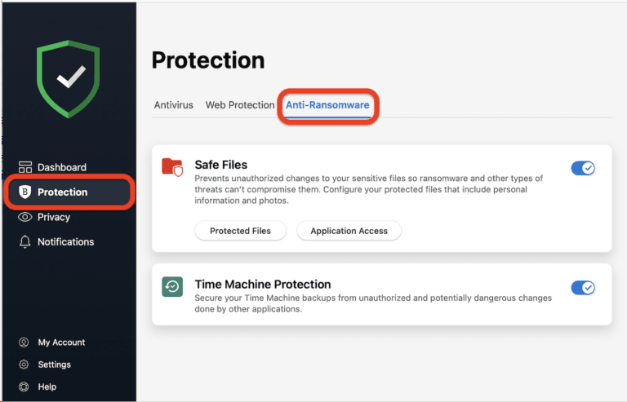
Task: Disable the Safe Files toggle
Action: [583, 168]
